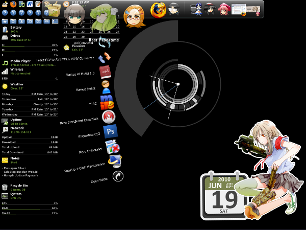The image size is (306, 230).
Task: Click the pink-haired beret girl dock icon
Action: tap(224, 9)
